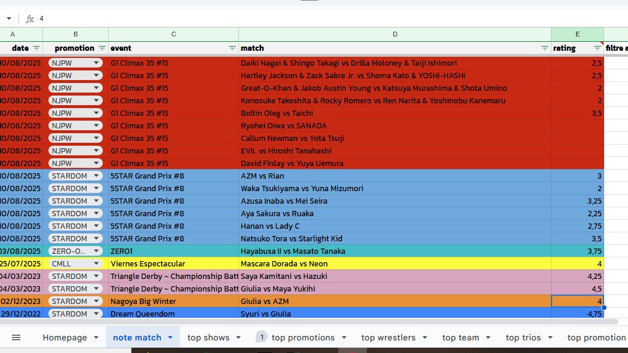Switch to the top trios sheet tab

523,337
